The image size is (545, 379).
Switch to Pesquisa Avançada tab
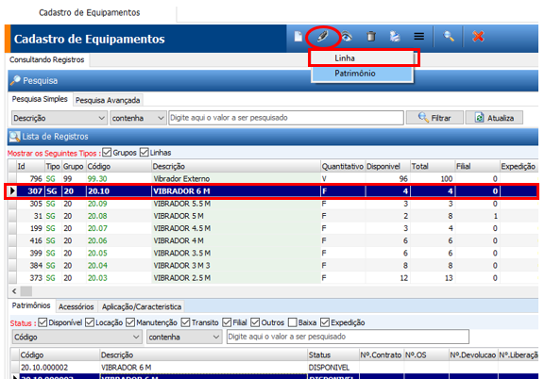108,100
